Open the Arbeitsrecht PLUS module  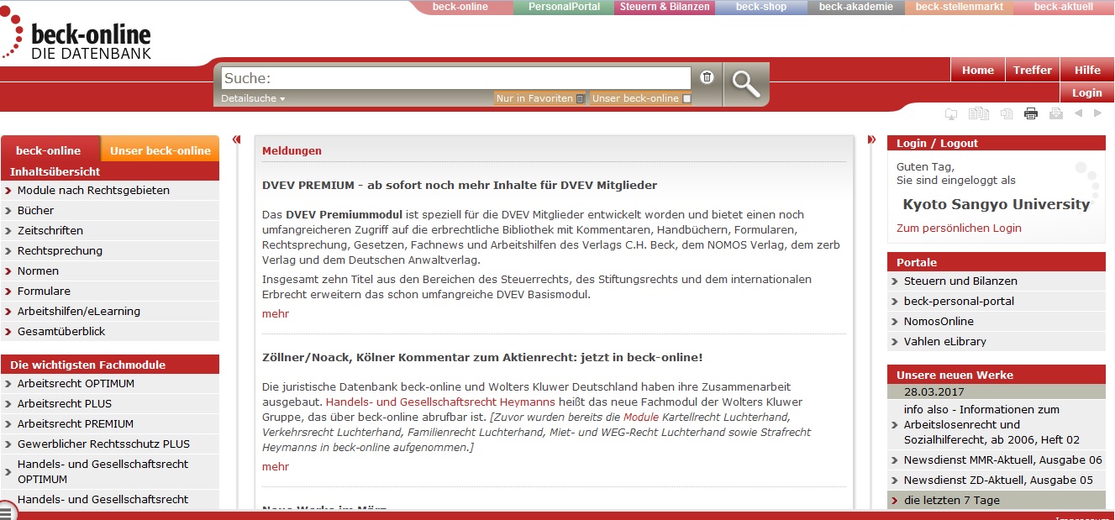pyautogui.click(x=110, y=404)
